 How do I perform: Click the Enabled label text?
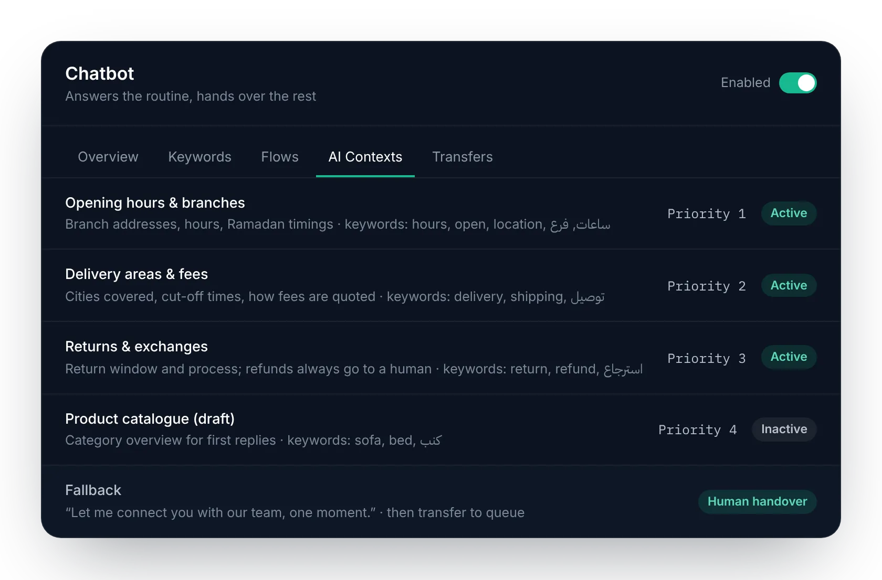coord(745,83)
